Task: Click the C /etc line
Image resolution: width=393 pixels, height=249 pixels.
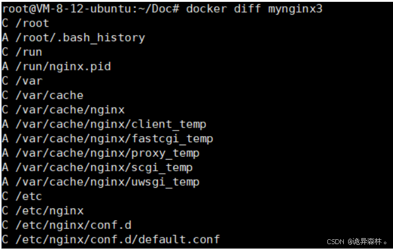Action: pos(22,196)
